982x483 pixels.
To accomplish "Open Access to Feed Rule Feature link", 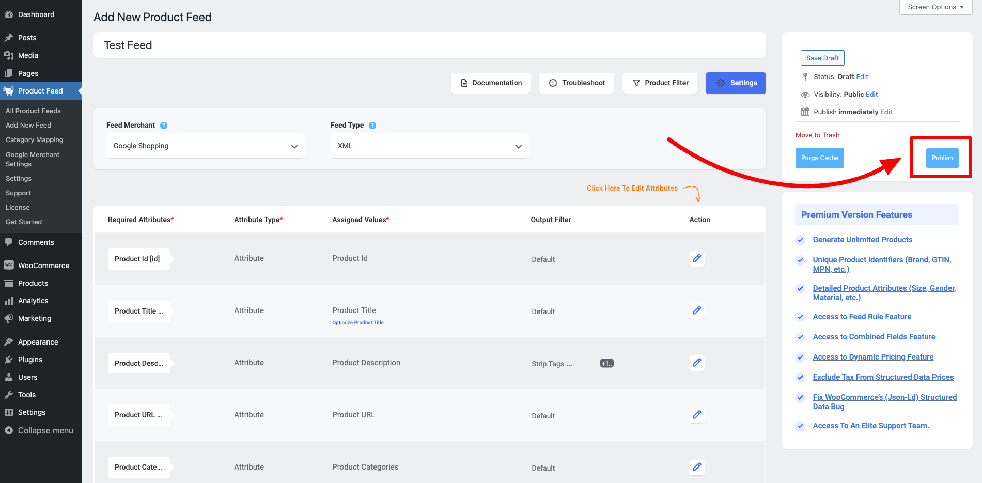I will tap(862, 317).
